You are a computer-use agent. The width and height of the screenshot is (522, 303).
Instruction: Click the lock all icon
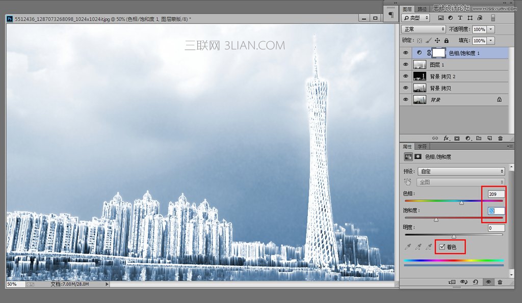[447, 41]
